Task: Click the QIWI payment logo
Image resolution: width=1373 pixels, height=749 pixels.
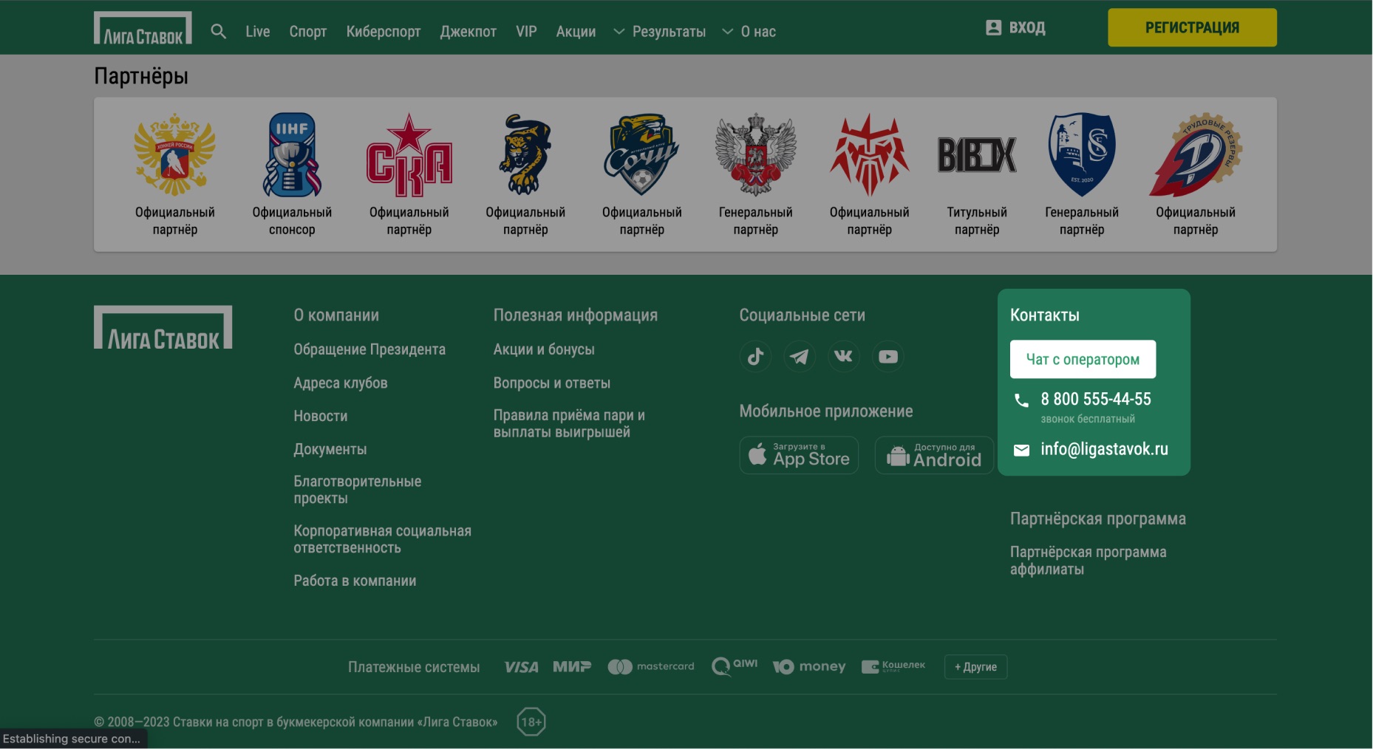Action: [735, 666]
